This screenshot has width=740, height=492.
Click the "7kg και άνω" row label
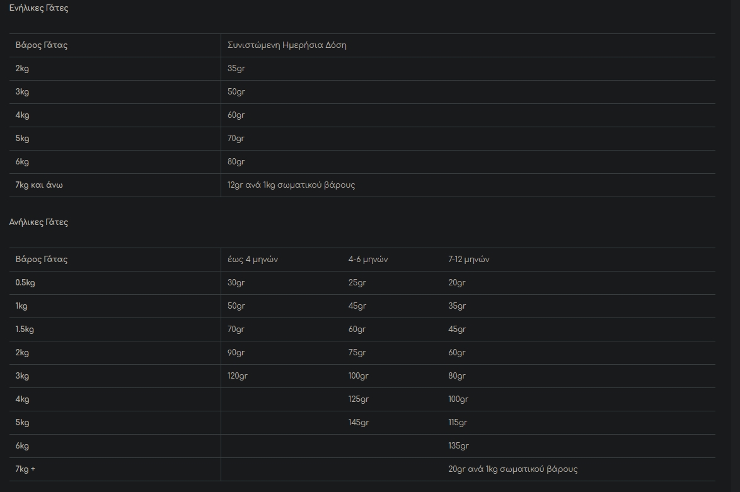pos(39,185)
